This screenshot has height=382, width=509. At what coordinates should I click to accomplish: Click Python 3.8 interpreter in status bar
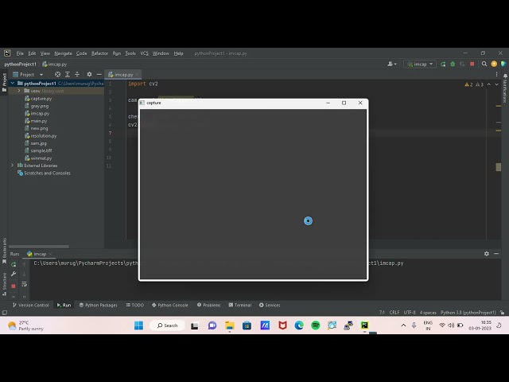coord(468,313)
